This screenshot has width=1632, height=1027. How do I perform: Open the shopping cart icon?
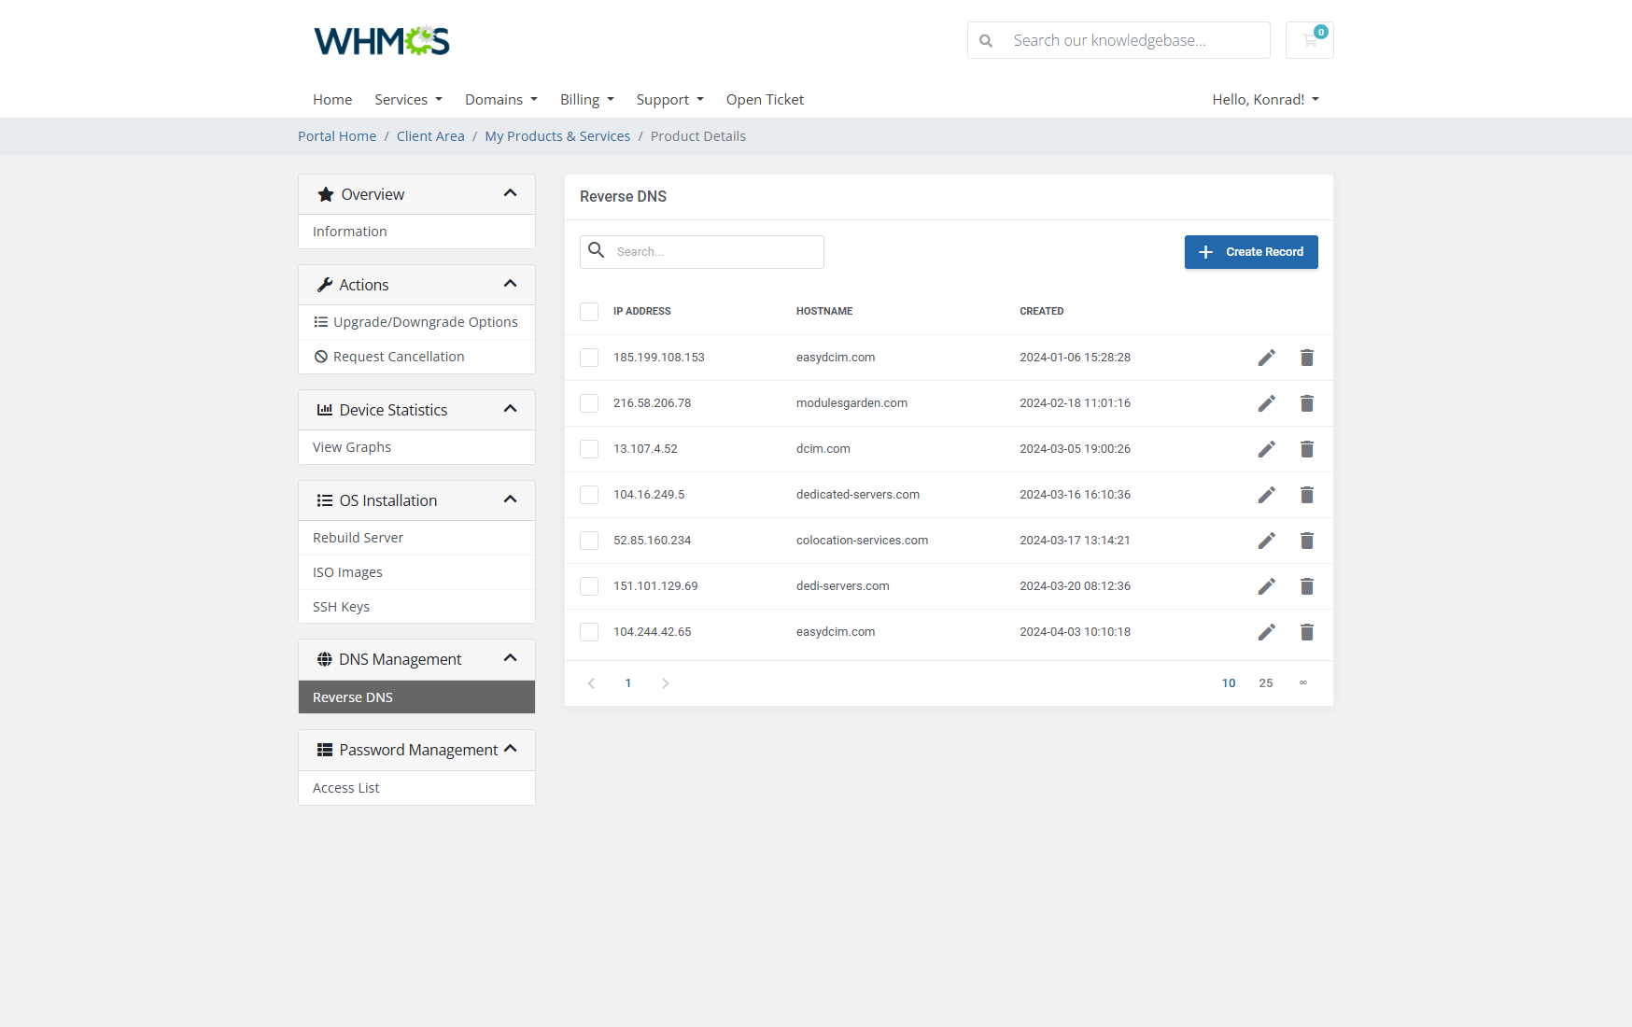point(1309,40)
